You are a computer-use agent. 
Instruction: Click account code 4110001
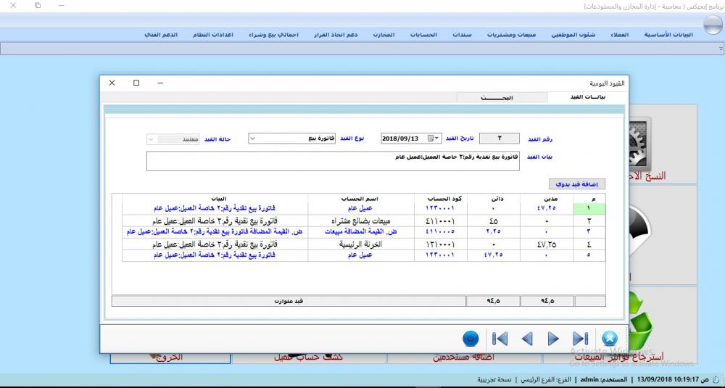440,221
